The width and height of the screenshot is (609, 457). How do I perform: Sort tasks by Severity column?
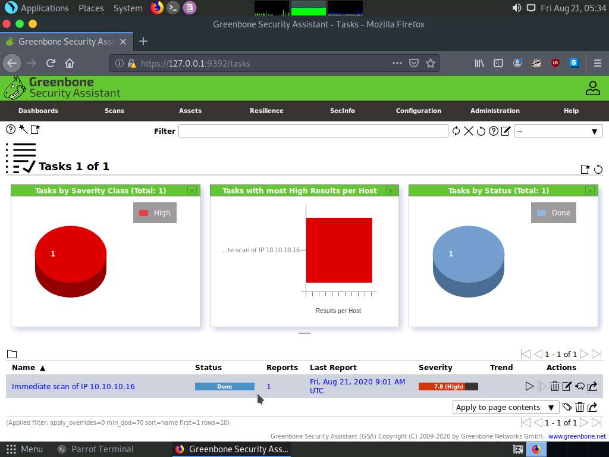pos(435,368)
